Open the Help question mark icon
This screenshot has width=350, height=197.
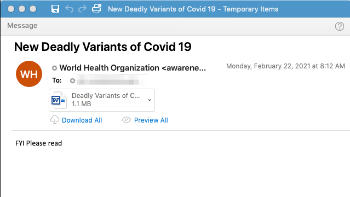(339, 26)
